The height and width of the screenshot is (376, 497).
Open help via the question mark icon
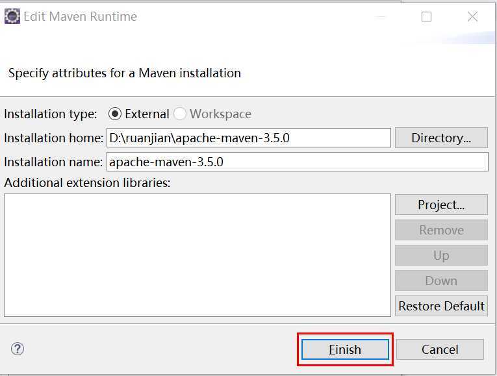(18, 349)
